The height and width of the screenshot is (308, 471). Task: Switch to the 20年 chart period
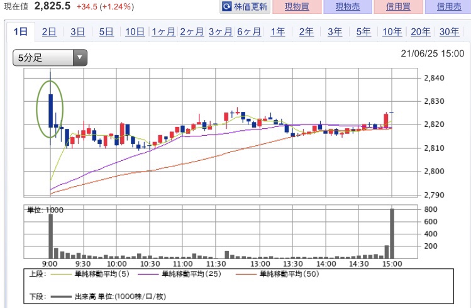421,31
